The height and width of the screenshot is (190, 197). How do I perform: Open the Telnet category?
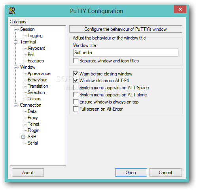pyautogui.click(x=34, y=124)
